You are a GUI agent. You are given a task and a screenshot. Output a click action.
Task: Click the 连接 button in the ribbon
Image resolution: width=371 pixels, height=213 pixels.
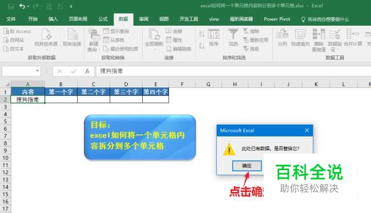coord(174,31)
